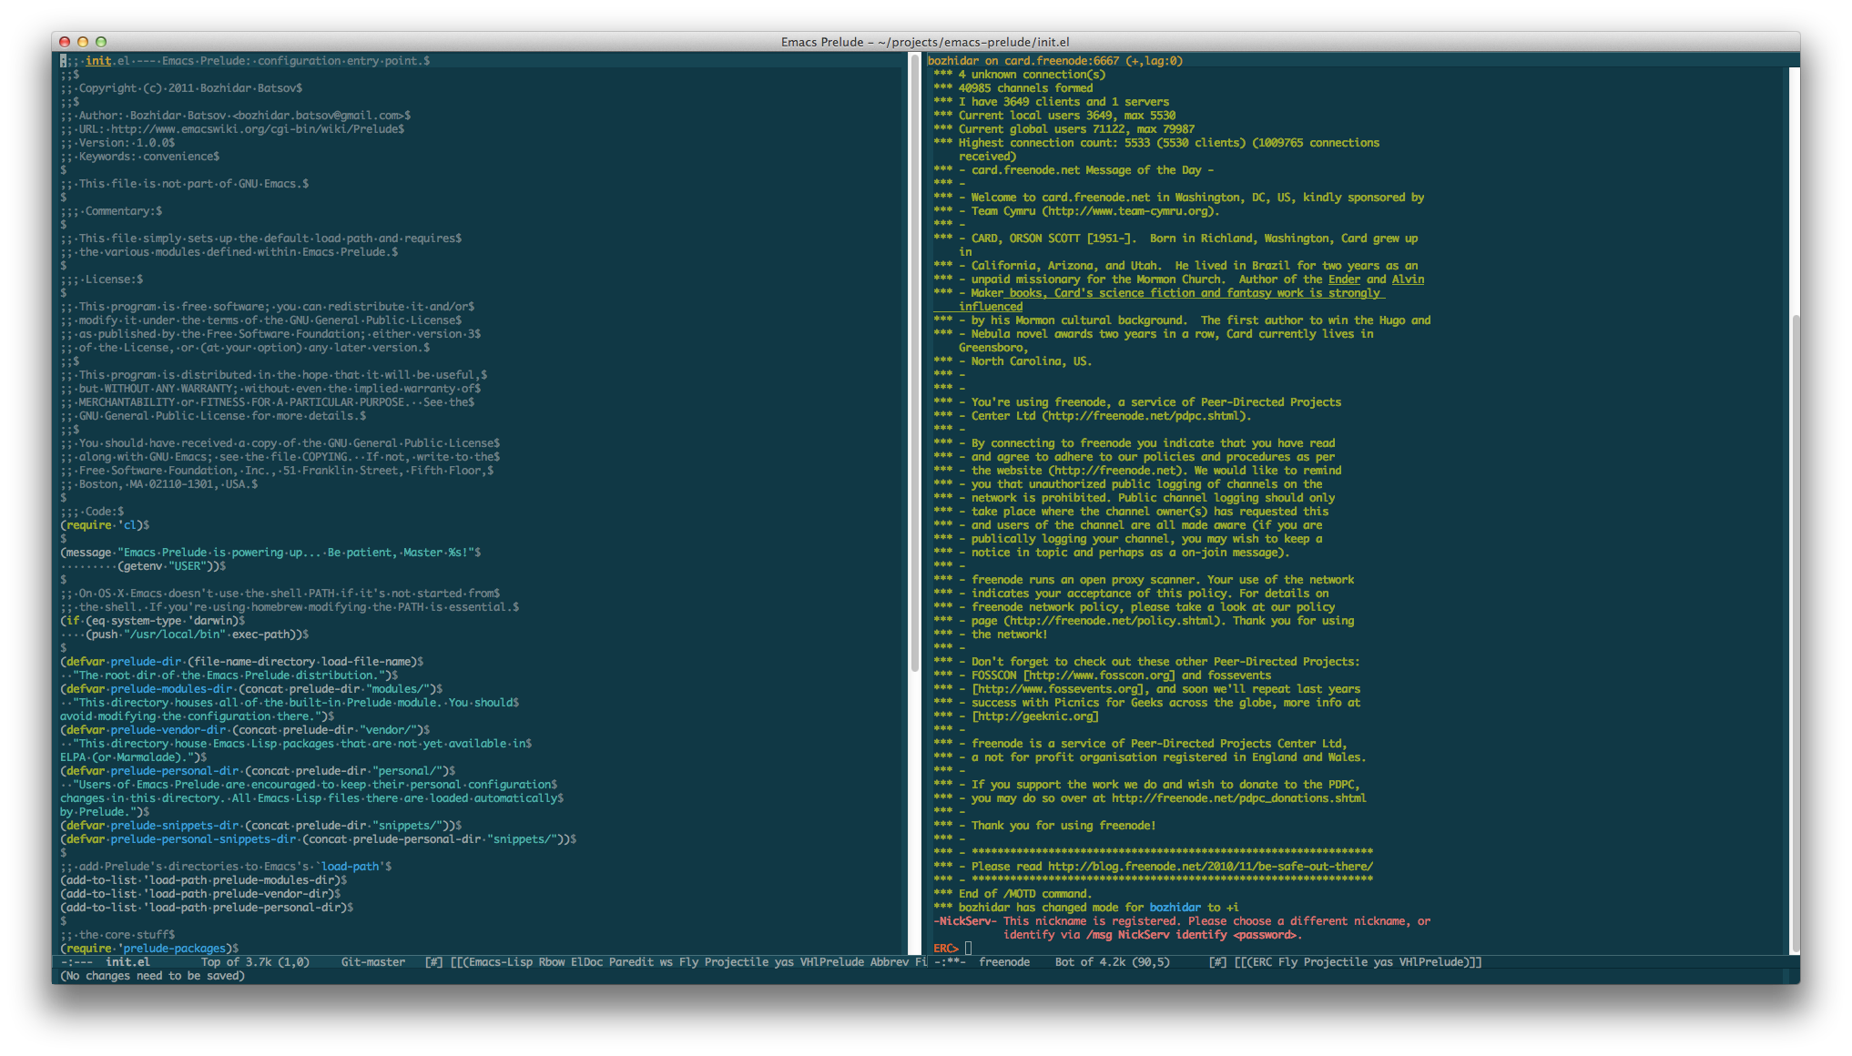Image resolution: width=1852 pixels, height=1056 pixels.
Task: Open the Git-master version control menu
Action: [x=372, y=962]
